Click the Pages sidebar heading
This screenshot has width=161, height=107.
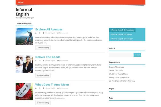tap(111, 89)
